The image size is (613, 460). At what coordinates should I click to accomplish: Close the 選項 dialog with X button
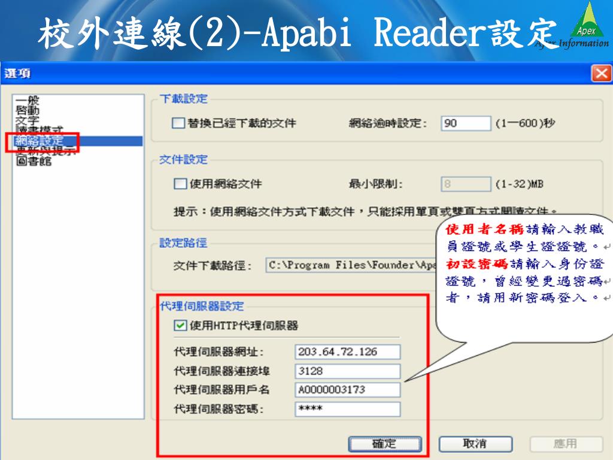pos(601,73)
